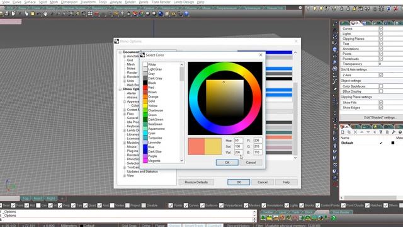This screenshot has height=227, width=403.
Task: Expand the Units tree node
Action: (125, 81)
